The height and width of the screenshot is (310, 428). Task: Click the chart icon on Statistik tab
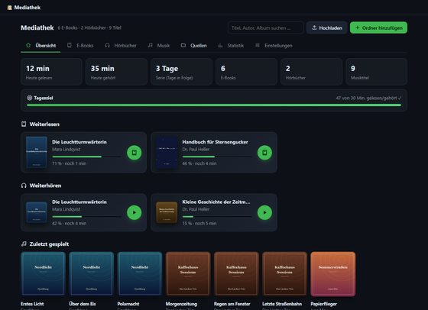220,45
